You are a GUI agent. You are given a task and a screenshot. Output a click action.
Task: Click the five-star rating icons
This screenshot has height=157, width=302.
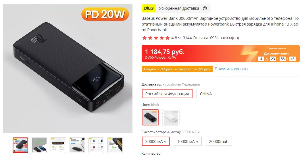[156, 38]
